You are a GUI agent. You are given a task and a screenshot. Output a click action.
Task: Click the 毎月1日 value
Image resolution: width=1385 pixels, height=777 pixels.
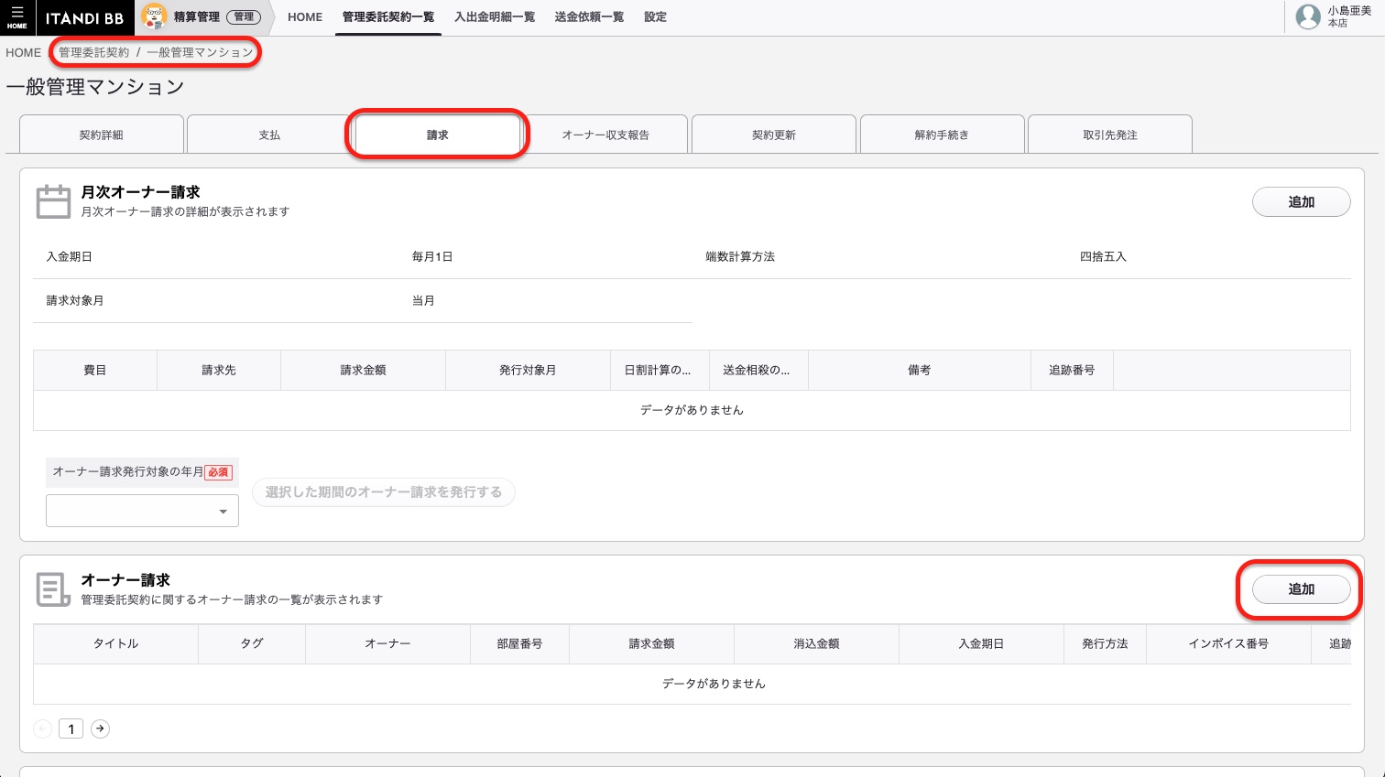tap(432, 257)
